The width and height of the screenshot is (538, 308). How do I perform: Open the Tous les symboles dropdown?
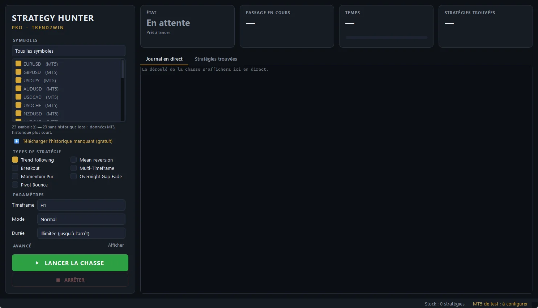tap(69, 51)
